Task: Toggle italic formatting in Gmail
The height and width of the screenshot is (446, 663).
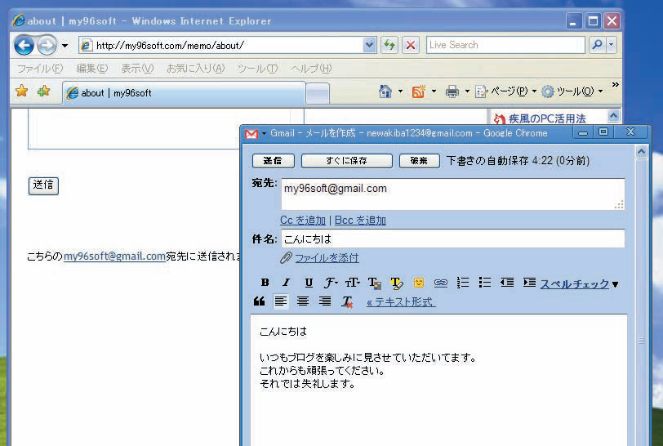Action: point(287,283)
